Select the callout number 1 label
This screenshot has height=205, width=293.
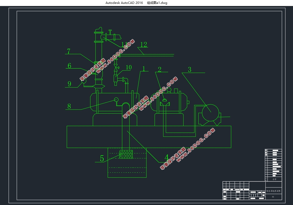pyautogui.click(x=144, y=69)
